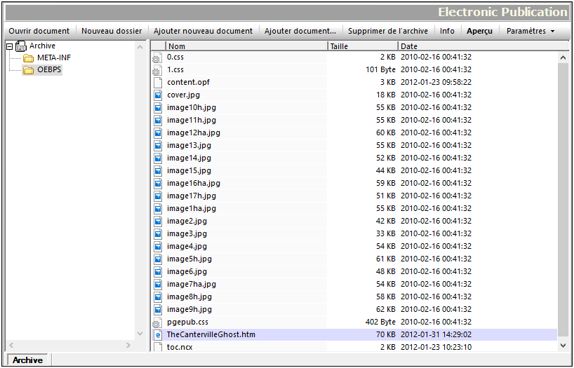The image size is (574, 368).
Task: Click the content.opf document icon
Action: pos(158,83)
